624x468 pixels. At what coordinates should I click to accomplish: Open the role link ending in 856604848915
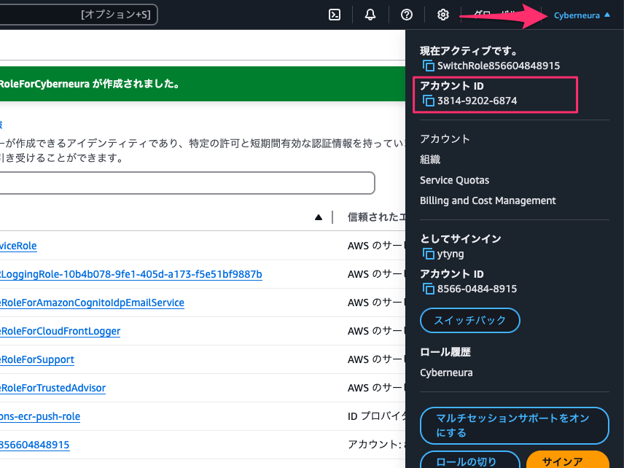(x=34, y=445)
